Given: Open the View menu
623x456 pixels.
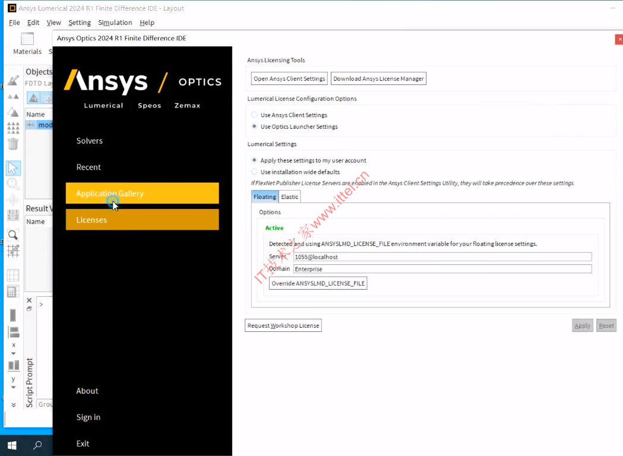Looking at the screenshot, I should (53, 23).
